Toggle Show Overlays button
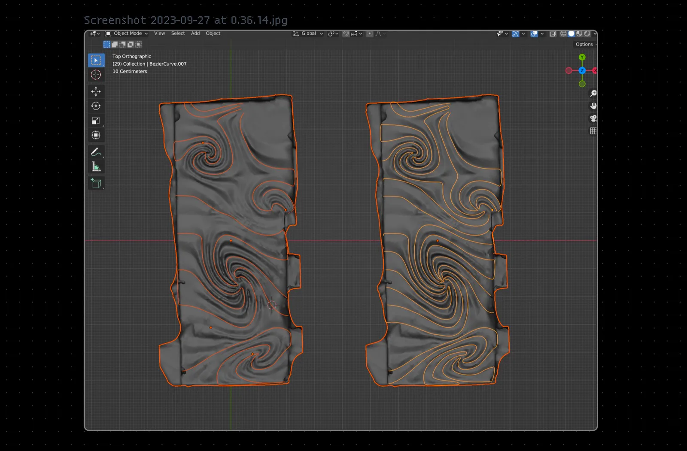Screen dimensions: 687x451 [534, 33]
